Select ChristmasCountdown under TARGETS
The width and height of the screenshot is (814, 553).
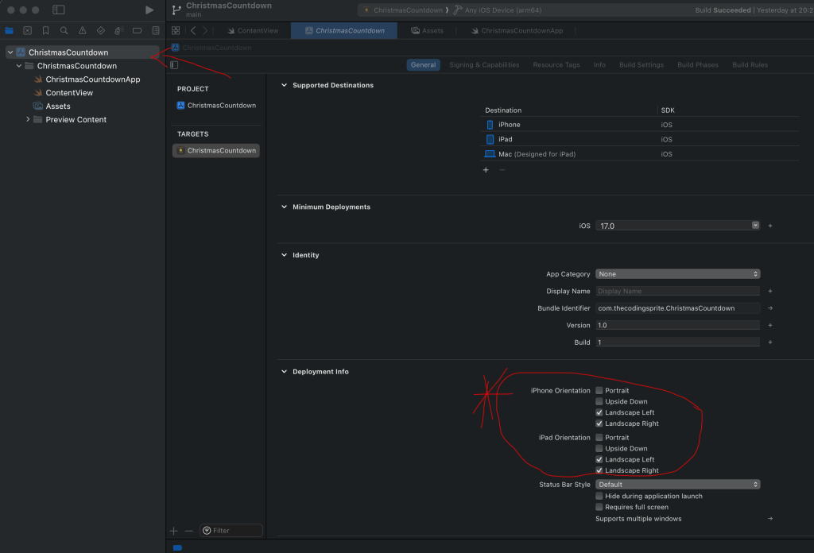click(216, 151)
